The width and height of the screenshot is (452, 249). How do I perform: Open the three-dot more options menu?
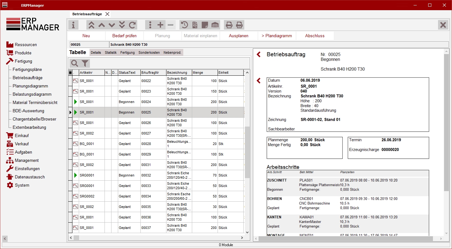pos(150,25)
